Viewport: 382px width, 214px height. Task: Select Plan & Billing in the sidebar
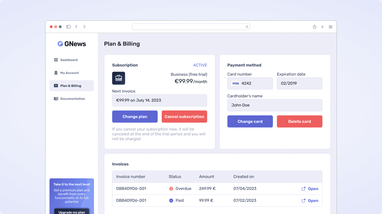coord(72,86)
